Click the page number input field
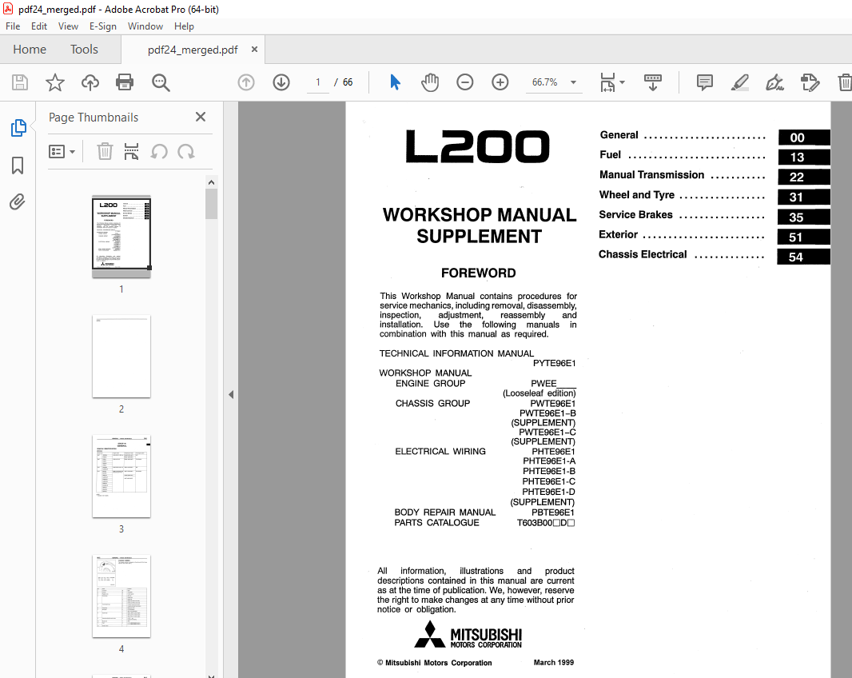 click(318, 82)
